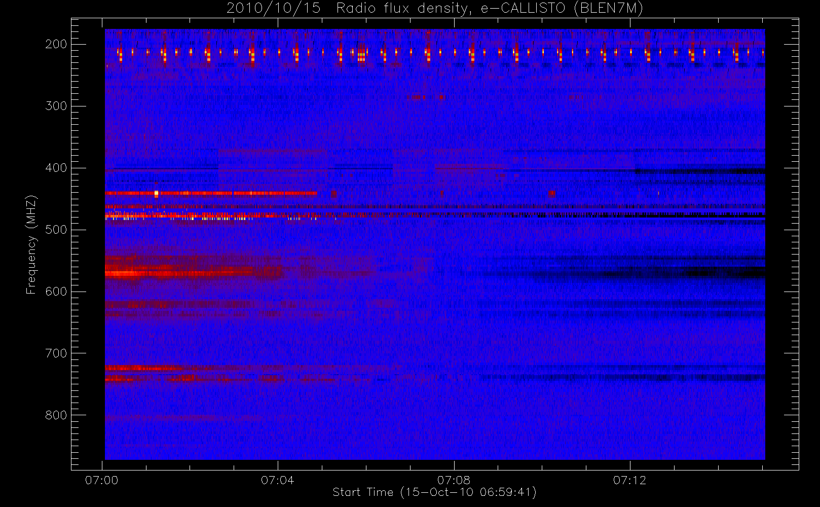Click the 07:12 time tick label
820x507 pixels.
coord(630,480)
